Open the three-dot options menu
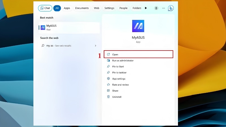 click(x=164, y=8)
